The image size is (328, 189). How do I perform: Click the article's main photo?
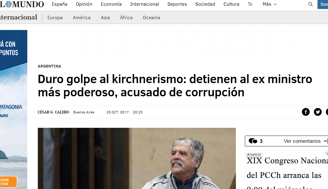[137, 158]
